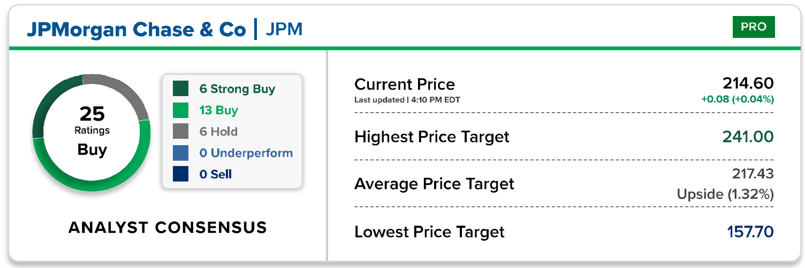Image resolution: width=805 pixels, height=268 pixels.
Task: Click the Current Price value 214.60
Action: point(748,83)
